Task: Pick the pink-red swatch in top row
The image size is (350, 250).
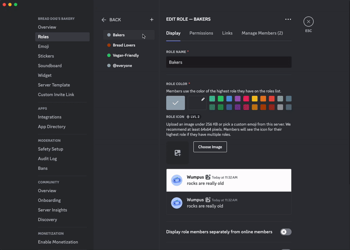Action: pyautogui.click(x=246, y=99)
